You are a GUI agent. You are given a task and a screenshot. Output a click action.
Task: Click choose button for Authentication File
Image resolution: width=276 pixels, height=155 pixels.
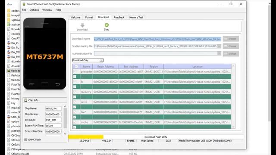[231, 53]
